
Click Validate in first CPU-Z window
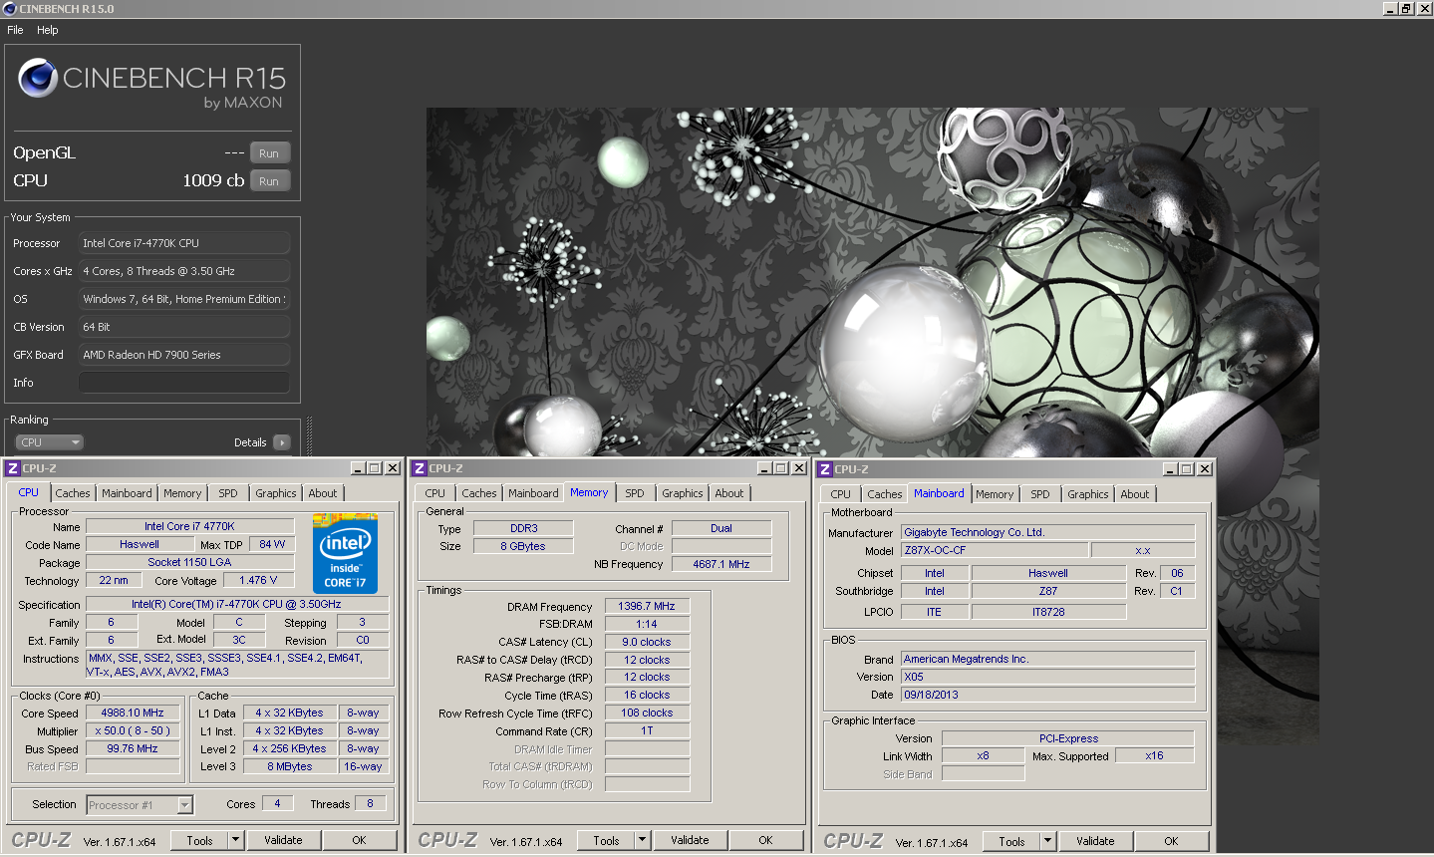pyautogui.click(x=283, y=840)
